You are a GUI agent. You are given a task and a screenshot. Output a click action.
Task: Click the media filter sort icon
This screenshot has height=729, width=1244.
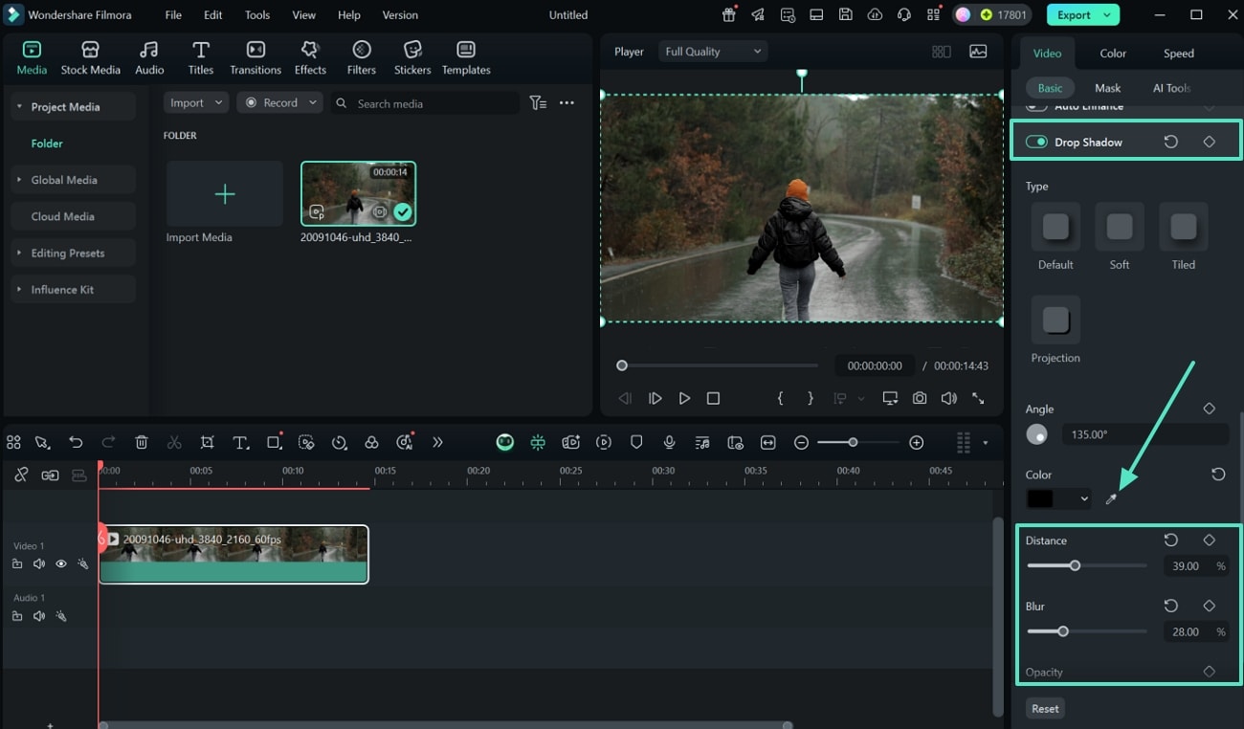click(x=539, y=102)
